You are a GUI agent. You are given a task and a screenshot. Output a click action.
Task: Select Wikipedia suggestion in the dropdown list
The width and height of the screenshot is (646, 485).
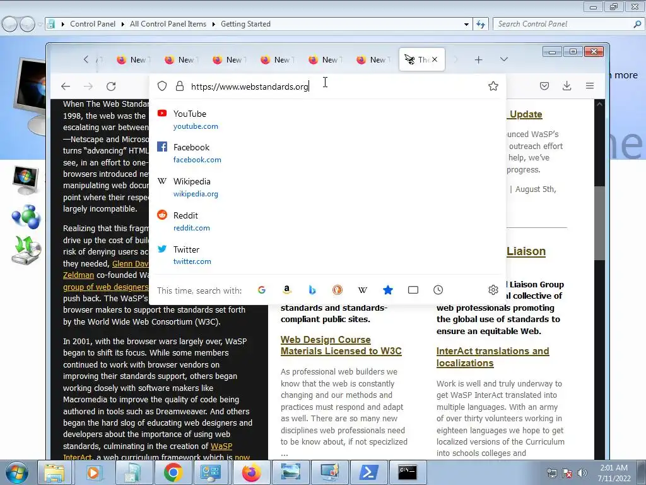point(327,187)
